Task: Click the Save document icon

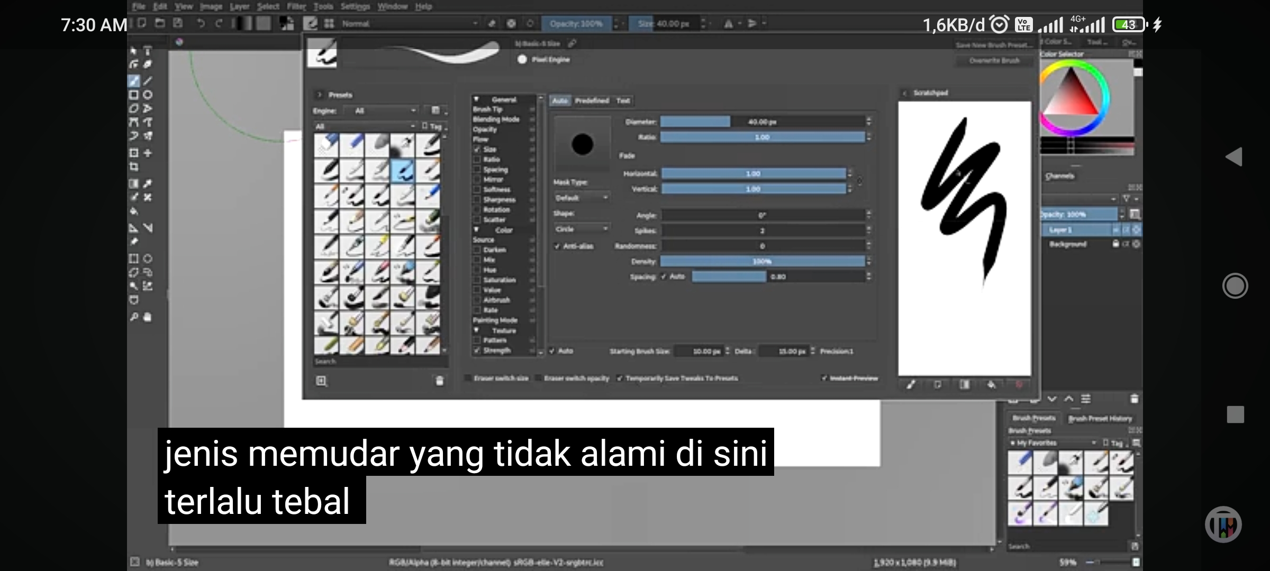Action: (x=178, y=23)
